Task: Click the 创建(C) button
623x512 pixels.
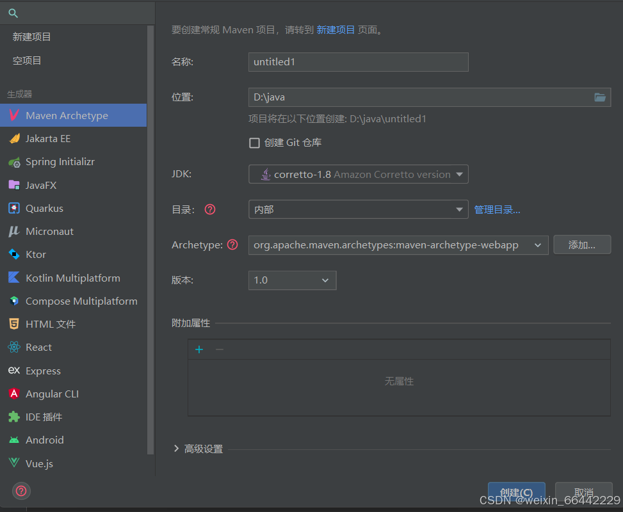Action: click(x=516, y=493)
